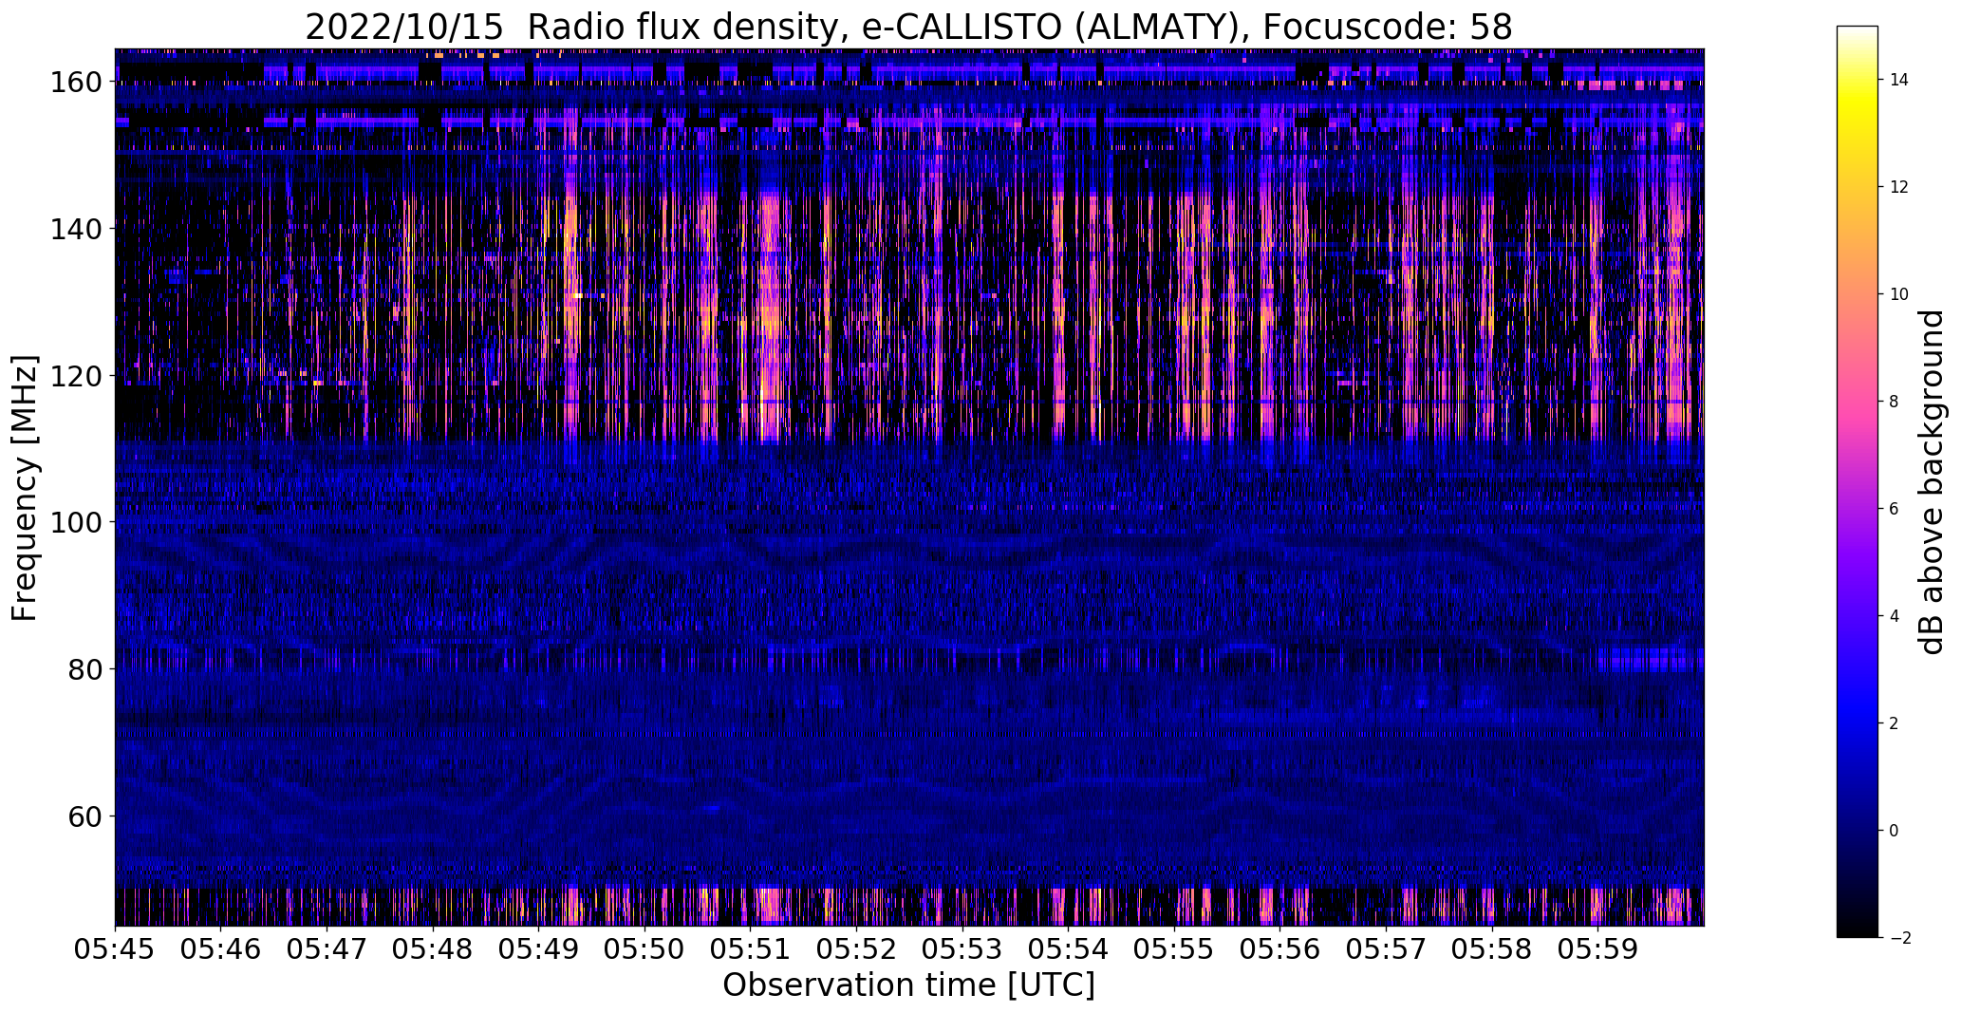This screenshot has width=1961, height=1013.
Task: Click the 6 colorbar tick value
Action: [1895, 509]
